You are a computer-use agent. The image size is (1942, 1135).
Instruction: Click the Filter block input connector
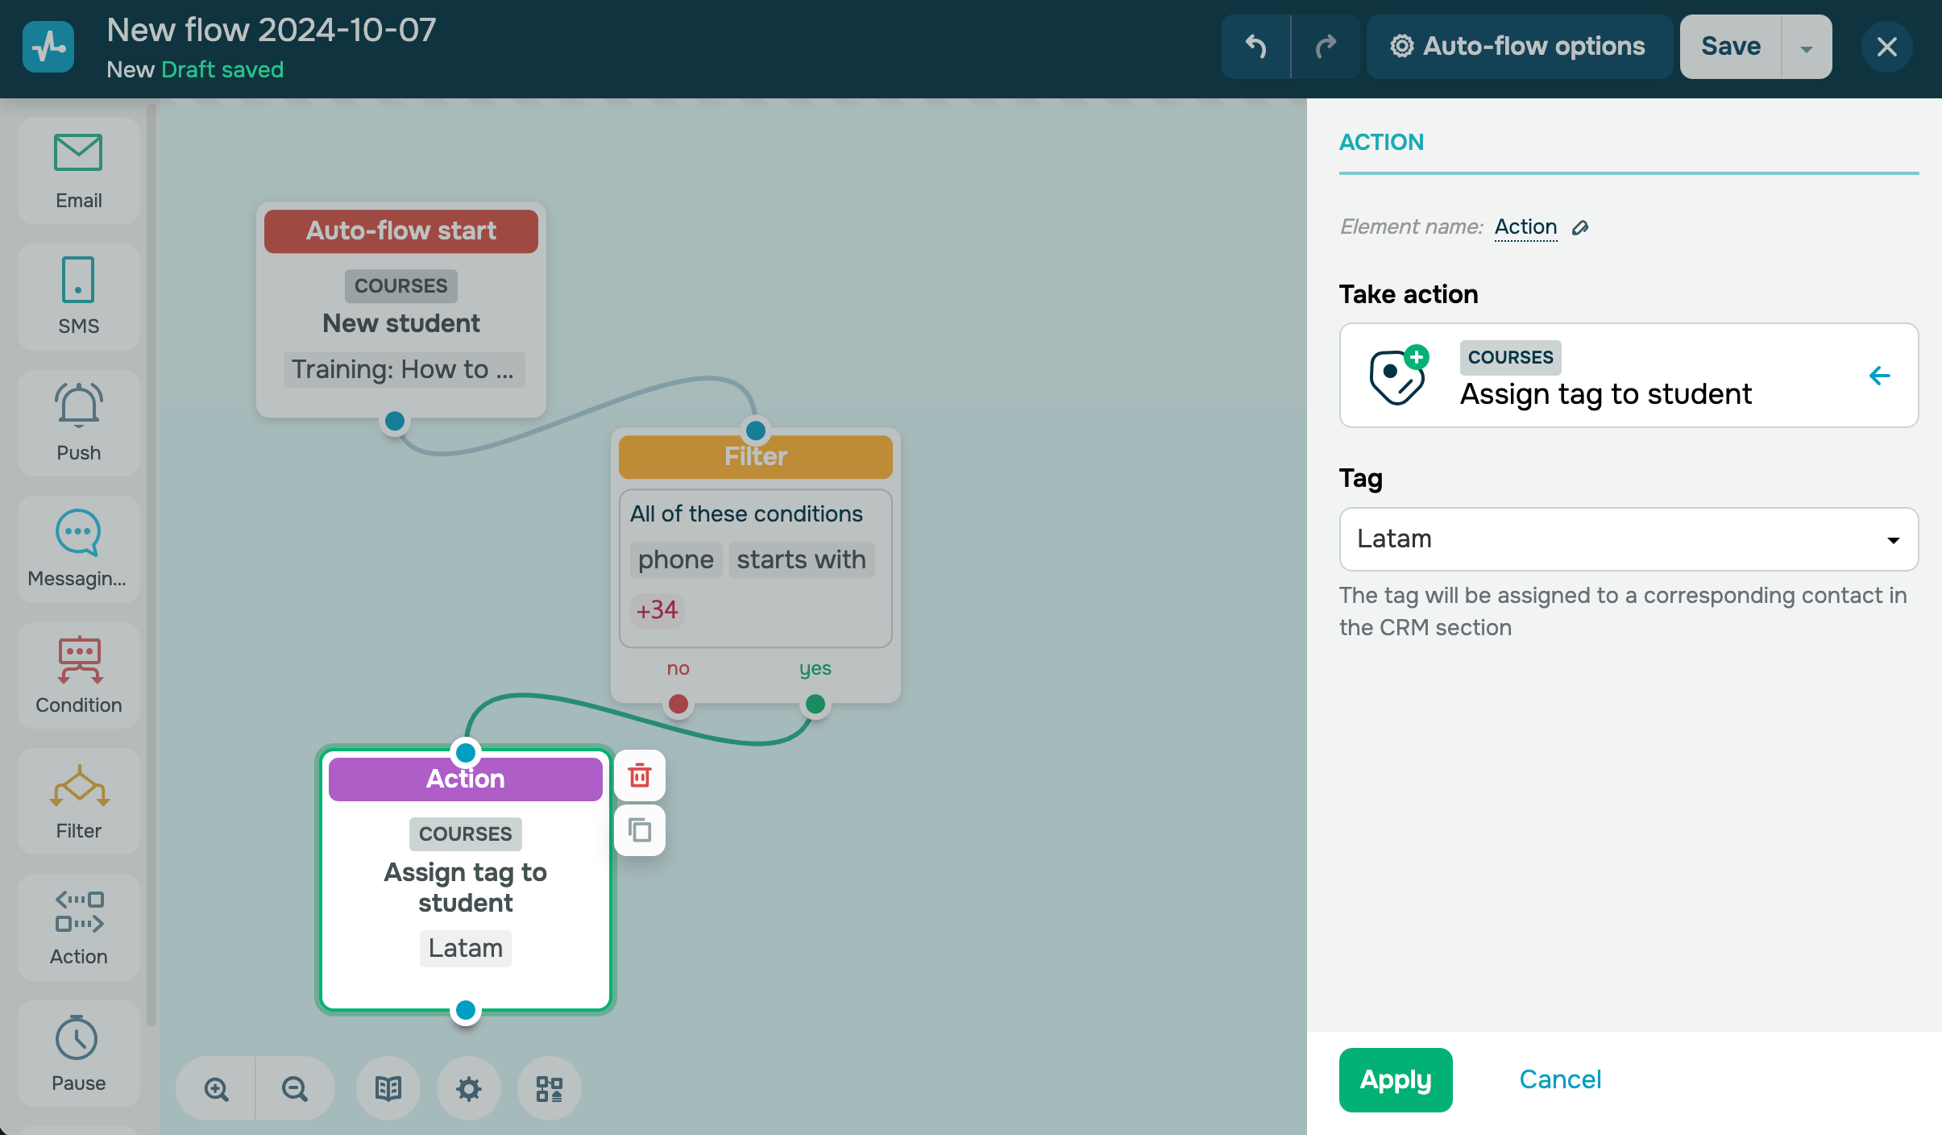pyautogui.click(x=756, y=430)
